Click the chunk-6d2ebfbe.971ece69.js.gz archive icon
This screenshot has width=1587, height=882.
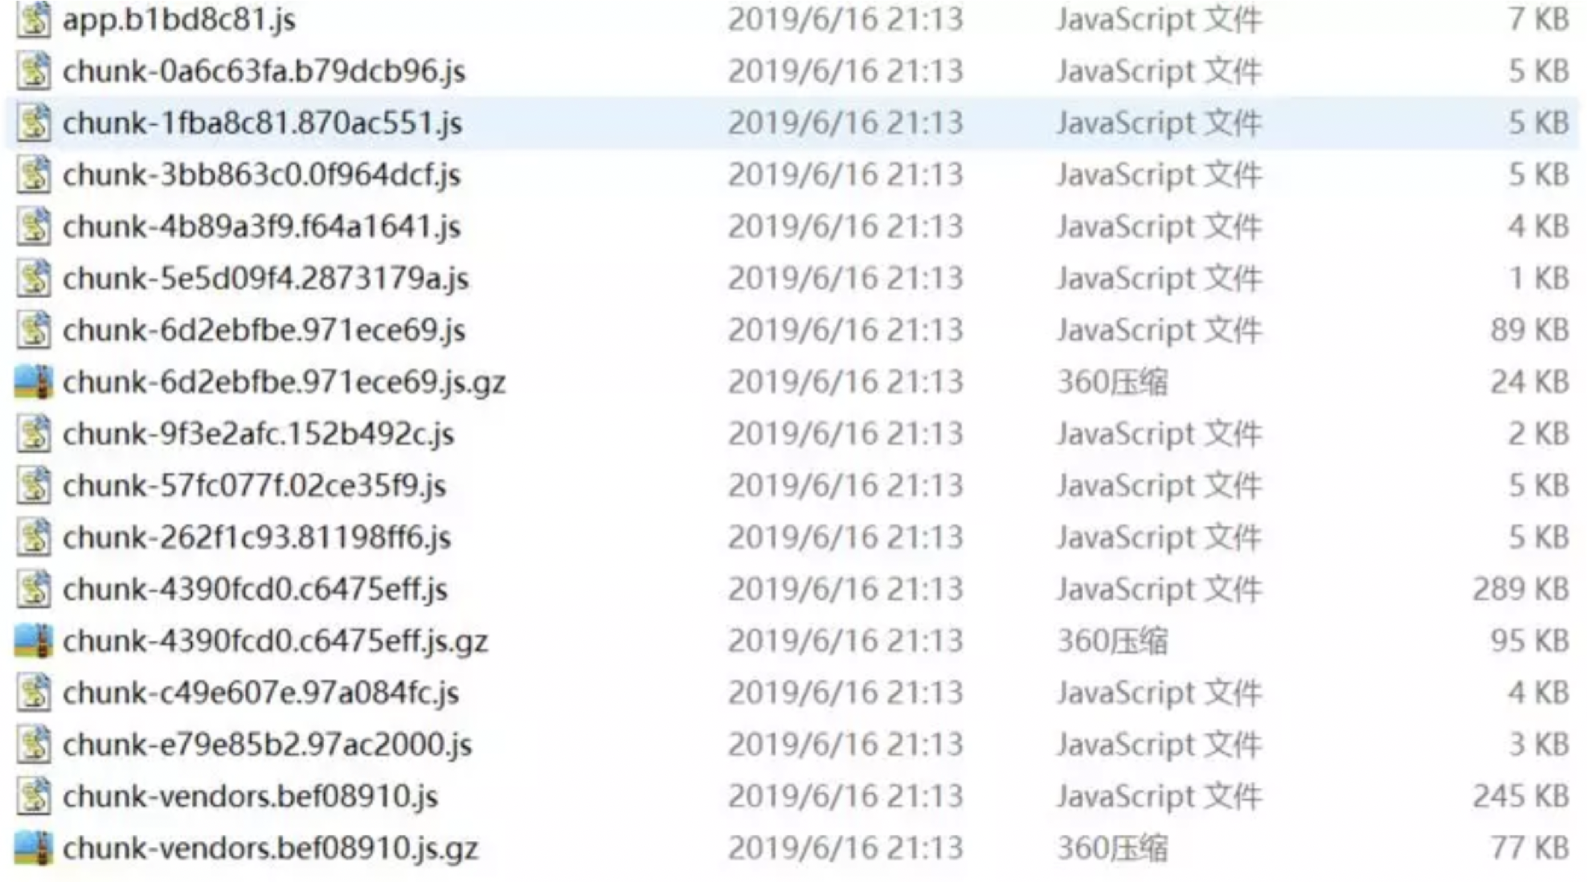coord(34,382)
